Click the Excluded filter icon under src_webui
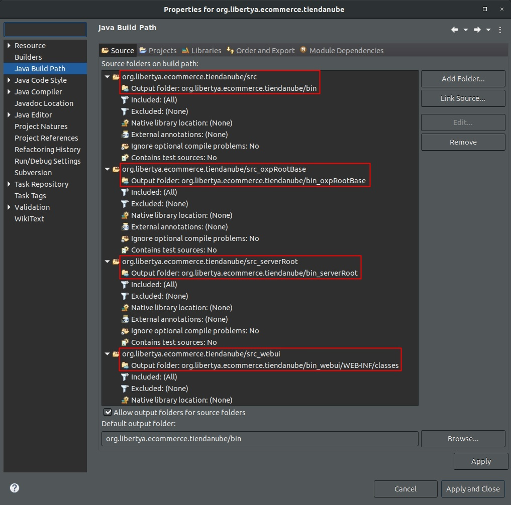This screenshot has width=511, height=505. [x=125, y=389]
